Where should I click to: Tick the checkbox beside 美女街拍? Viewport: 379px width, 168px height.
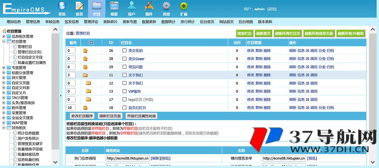tap(124, 51)
